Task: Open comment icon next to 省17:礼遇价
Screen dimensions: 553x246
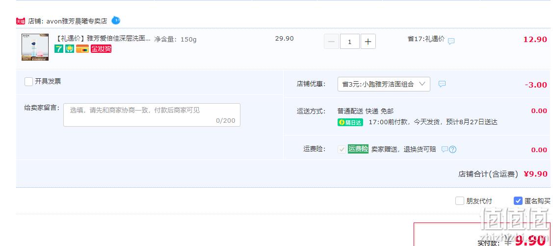Action: [451, 41]
